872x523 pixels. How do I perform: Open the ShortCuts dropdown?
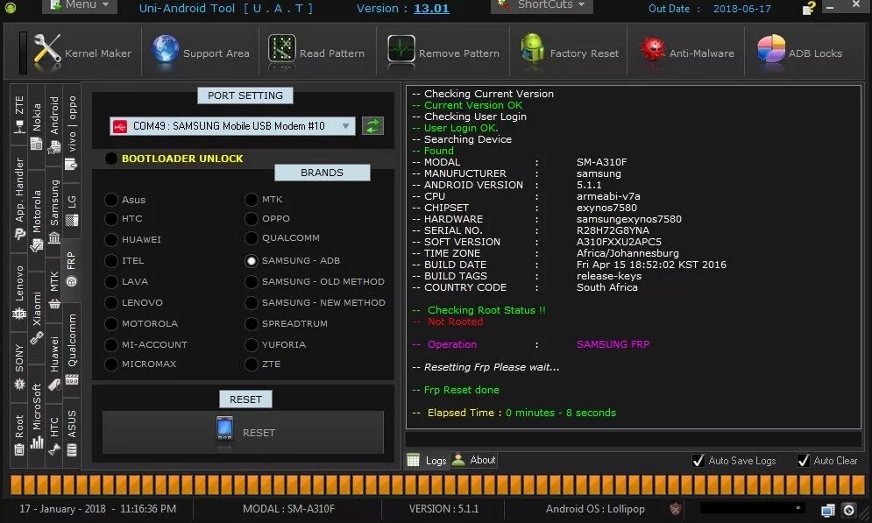point(542,5)
